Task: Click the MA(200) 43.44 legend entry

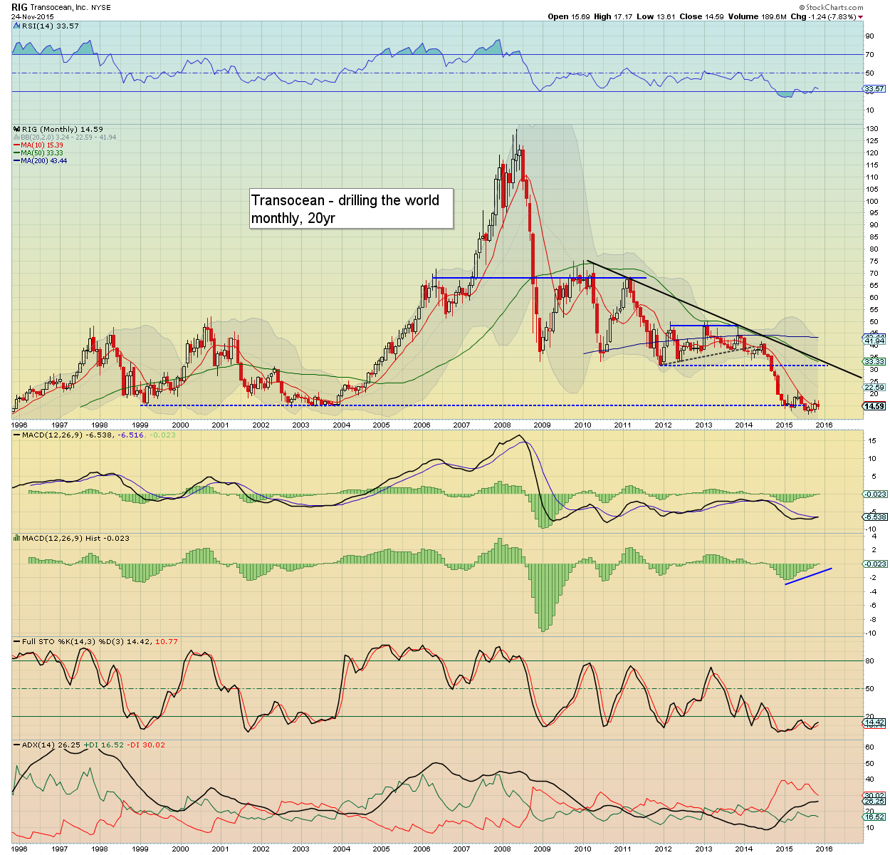Action: pos(43,161)
